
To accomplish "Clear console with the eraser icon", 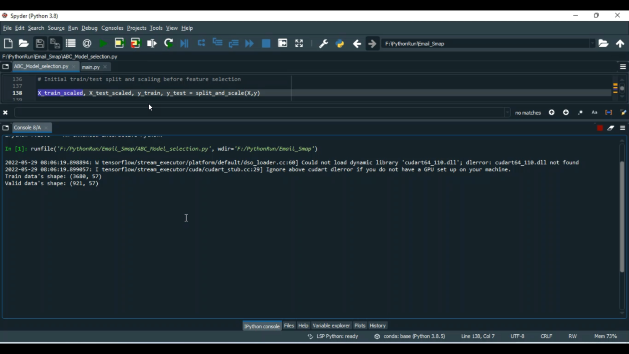I will pos(611,128).
